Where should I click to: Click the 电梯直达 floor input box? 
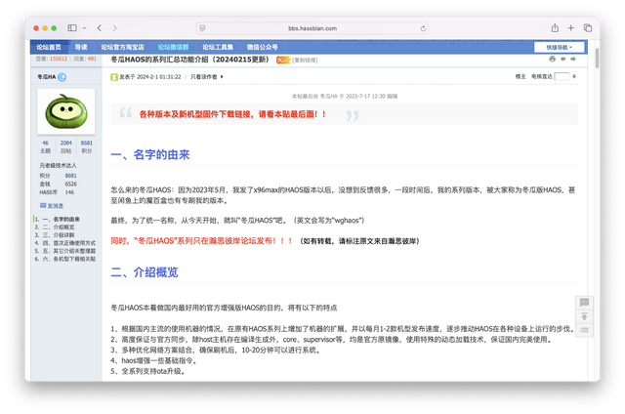point(562,75)
